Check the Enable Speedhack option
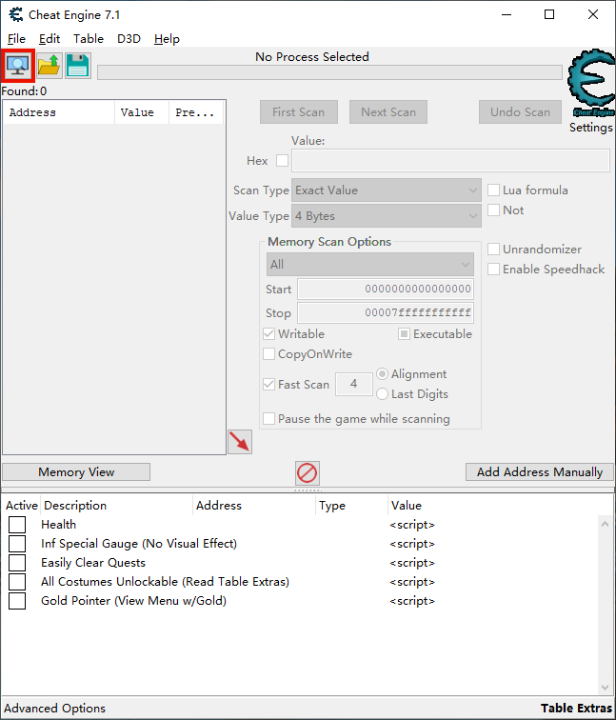 (494, 270)
